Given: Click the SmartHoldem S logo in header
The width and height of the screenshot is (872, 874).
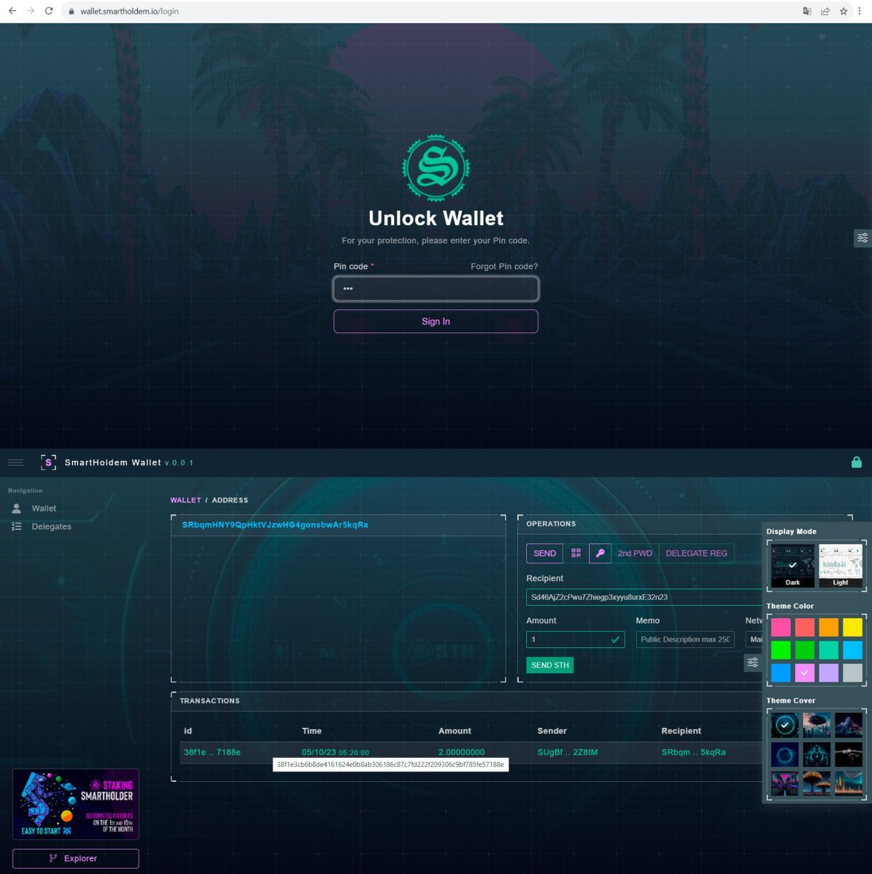Looking at the screenshot, I should [x=48, y=462].
